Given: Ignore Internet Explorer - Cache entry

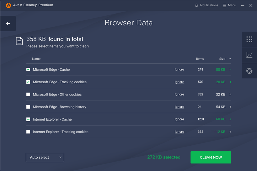Looking at the screenshot, I should [179, 119].
